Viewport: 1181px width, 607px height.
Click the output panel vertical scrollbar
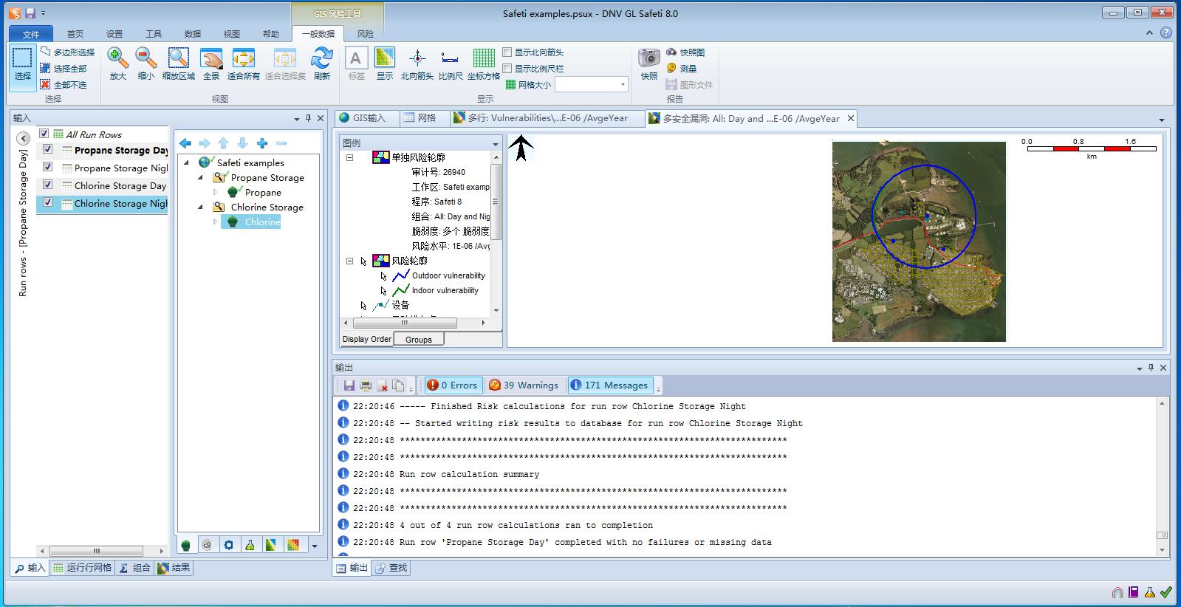tap(1162, 477)
